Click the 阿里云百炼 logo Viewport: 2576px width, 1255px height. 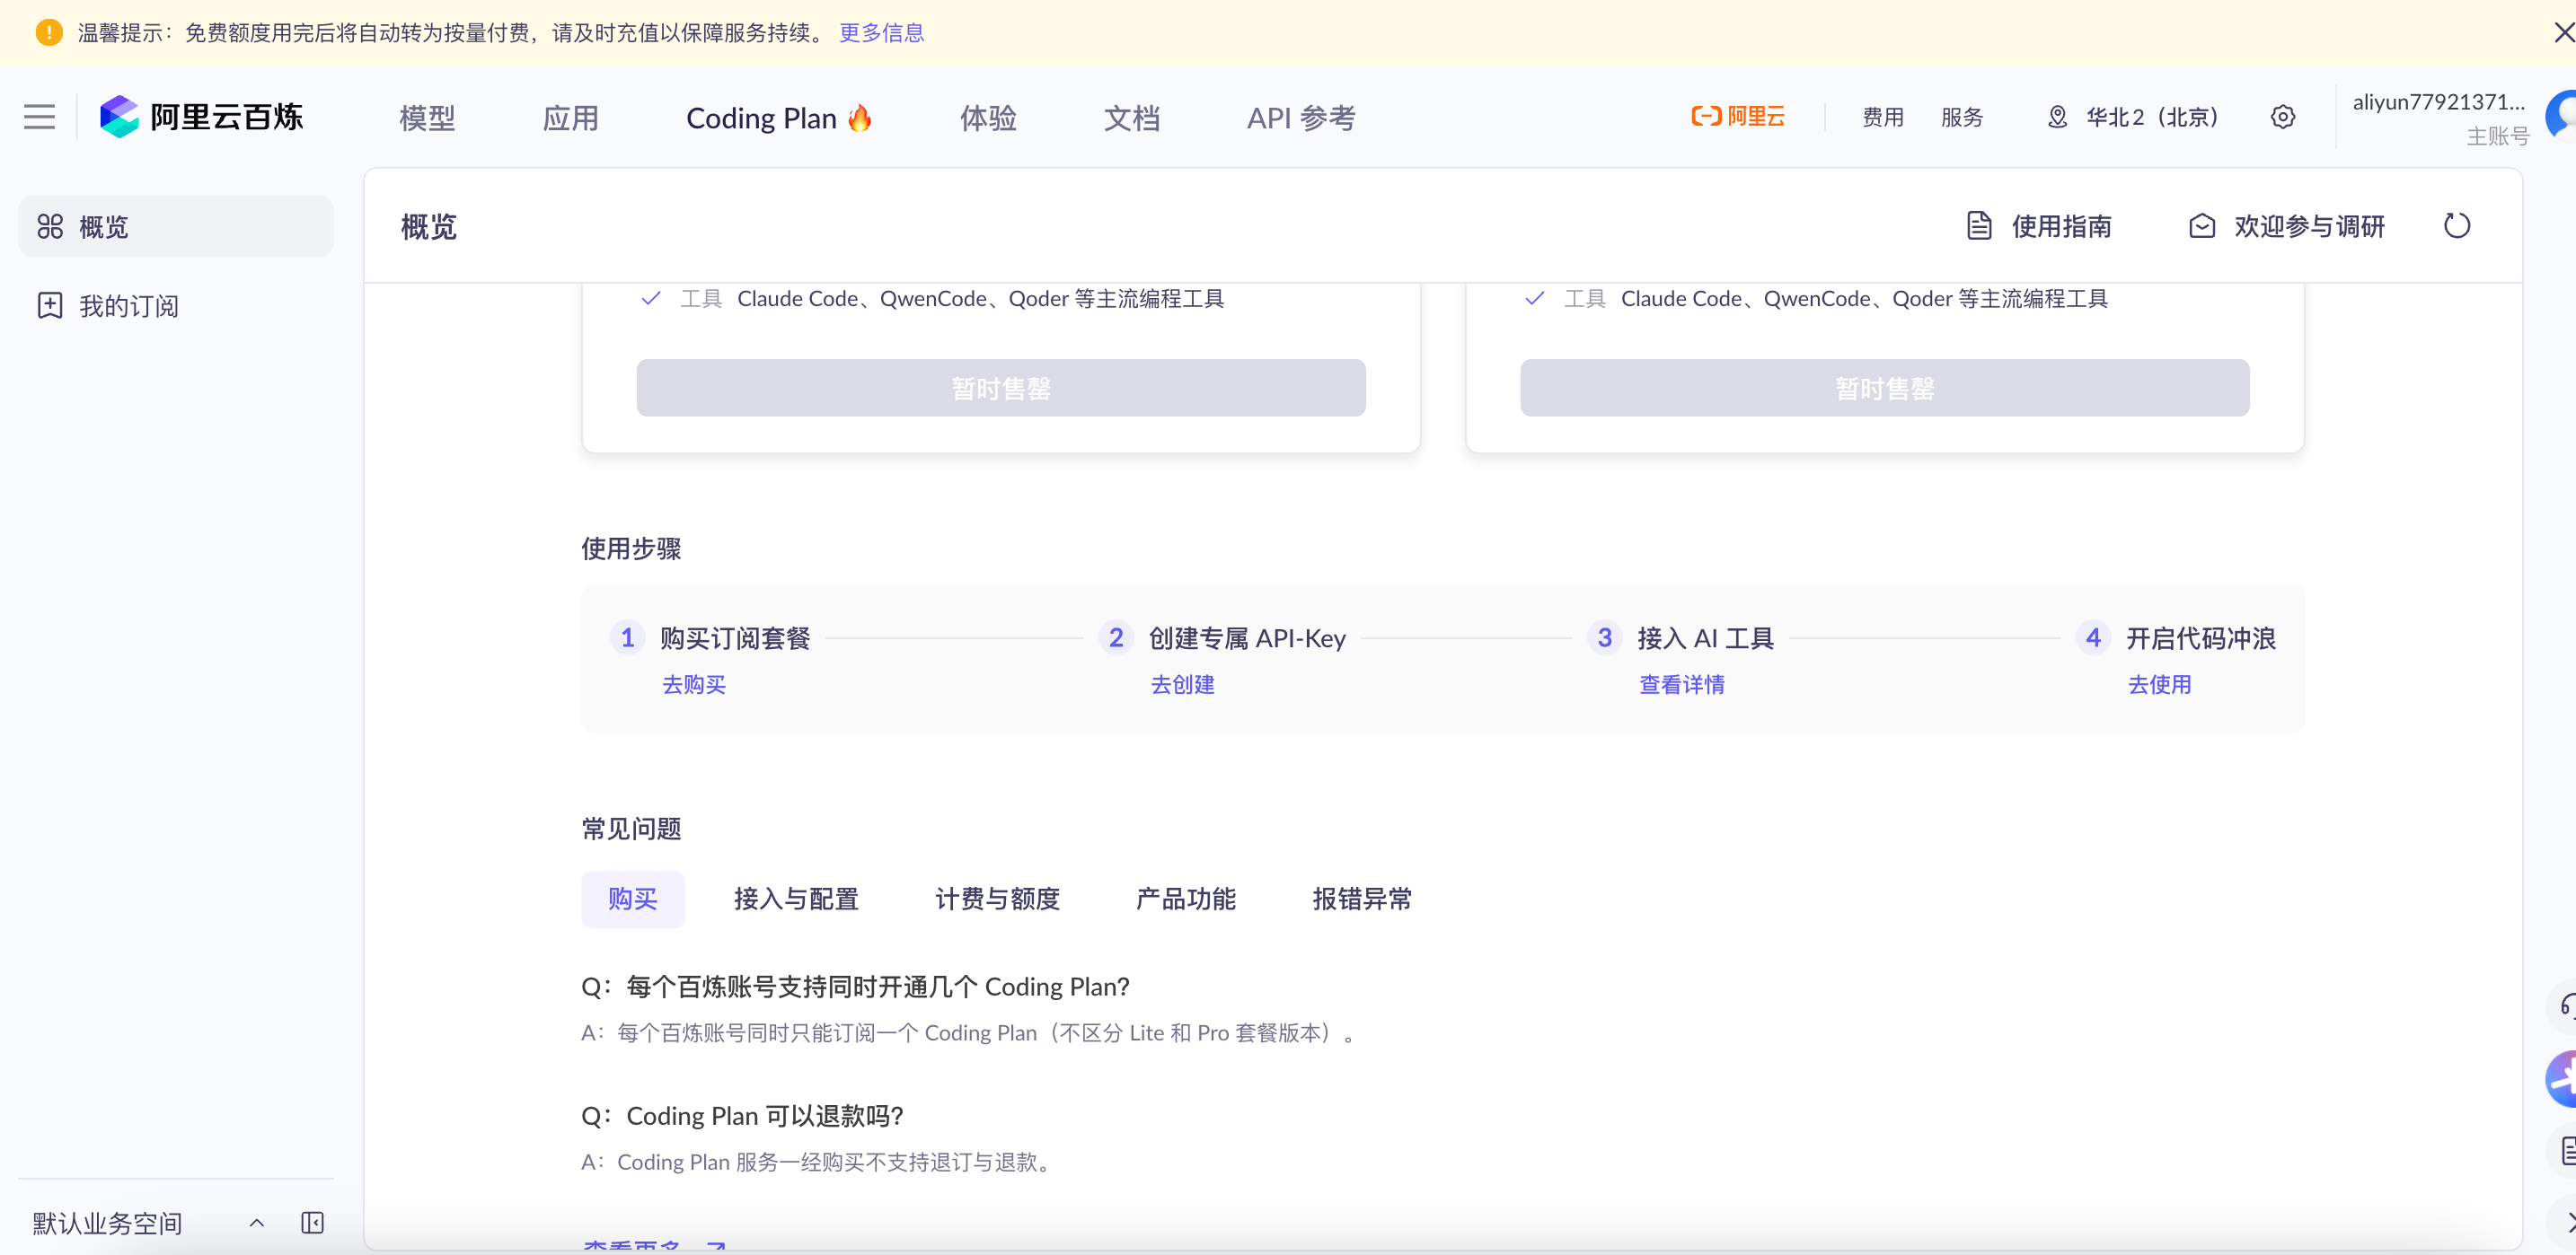[x=202, y=117]
